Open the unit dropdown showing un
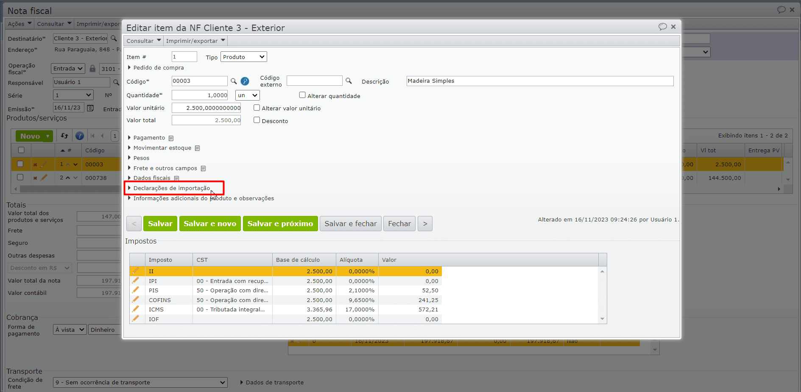Screen dimensions: 801x392 click(248, 95)
